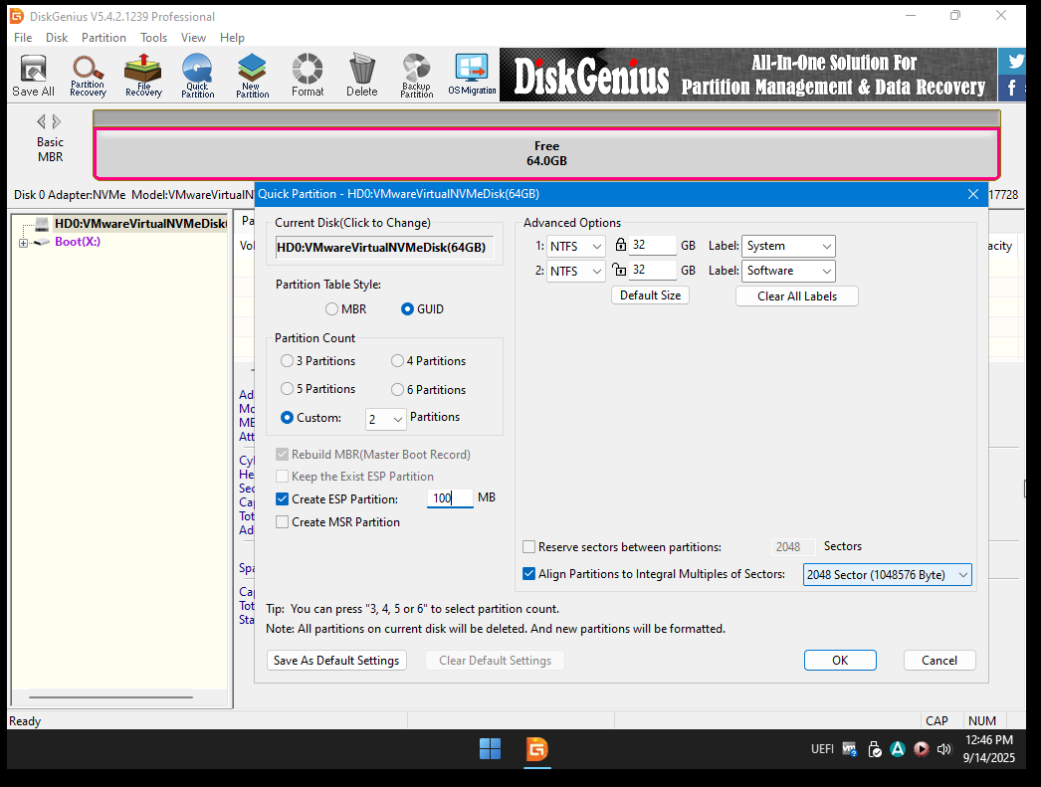
Task: Click DiskGenius taskbar icon
Action: coord(537,749)
